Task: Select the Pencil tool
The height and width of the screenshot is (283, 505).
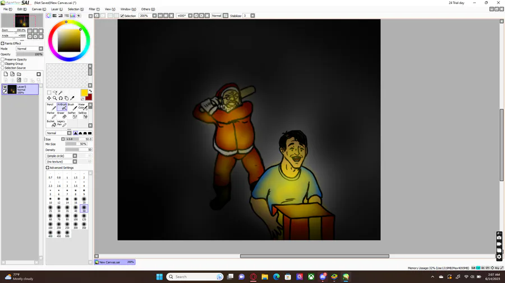Action: pyautogui.click(x=52, y=106)
